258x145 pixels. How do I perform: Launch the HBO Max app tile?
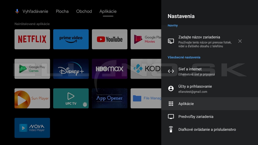[x=110, y=69]
